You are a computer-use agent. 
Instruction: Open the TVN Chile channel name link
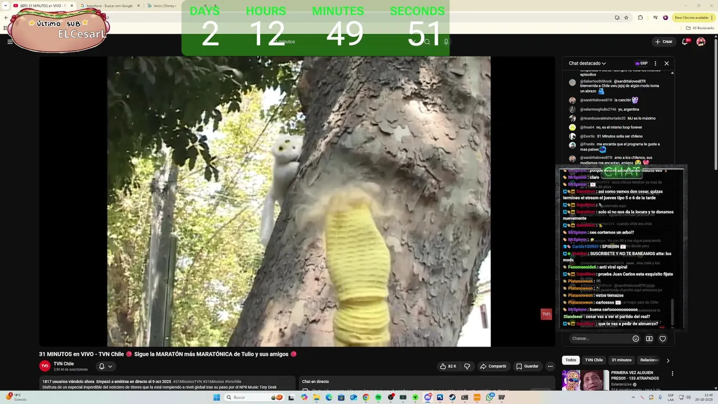click(x=64, y=364)
